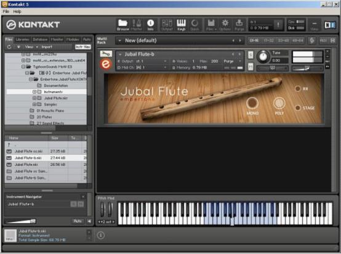Switch to the Libraries tab
Screen dimensions: 341x254
coord(23,39)
